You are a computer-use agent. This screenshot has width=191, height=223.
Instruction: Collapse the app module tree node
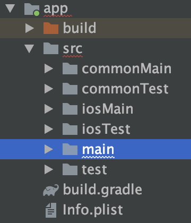10,8
